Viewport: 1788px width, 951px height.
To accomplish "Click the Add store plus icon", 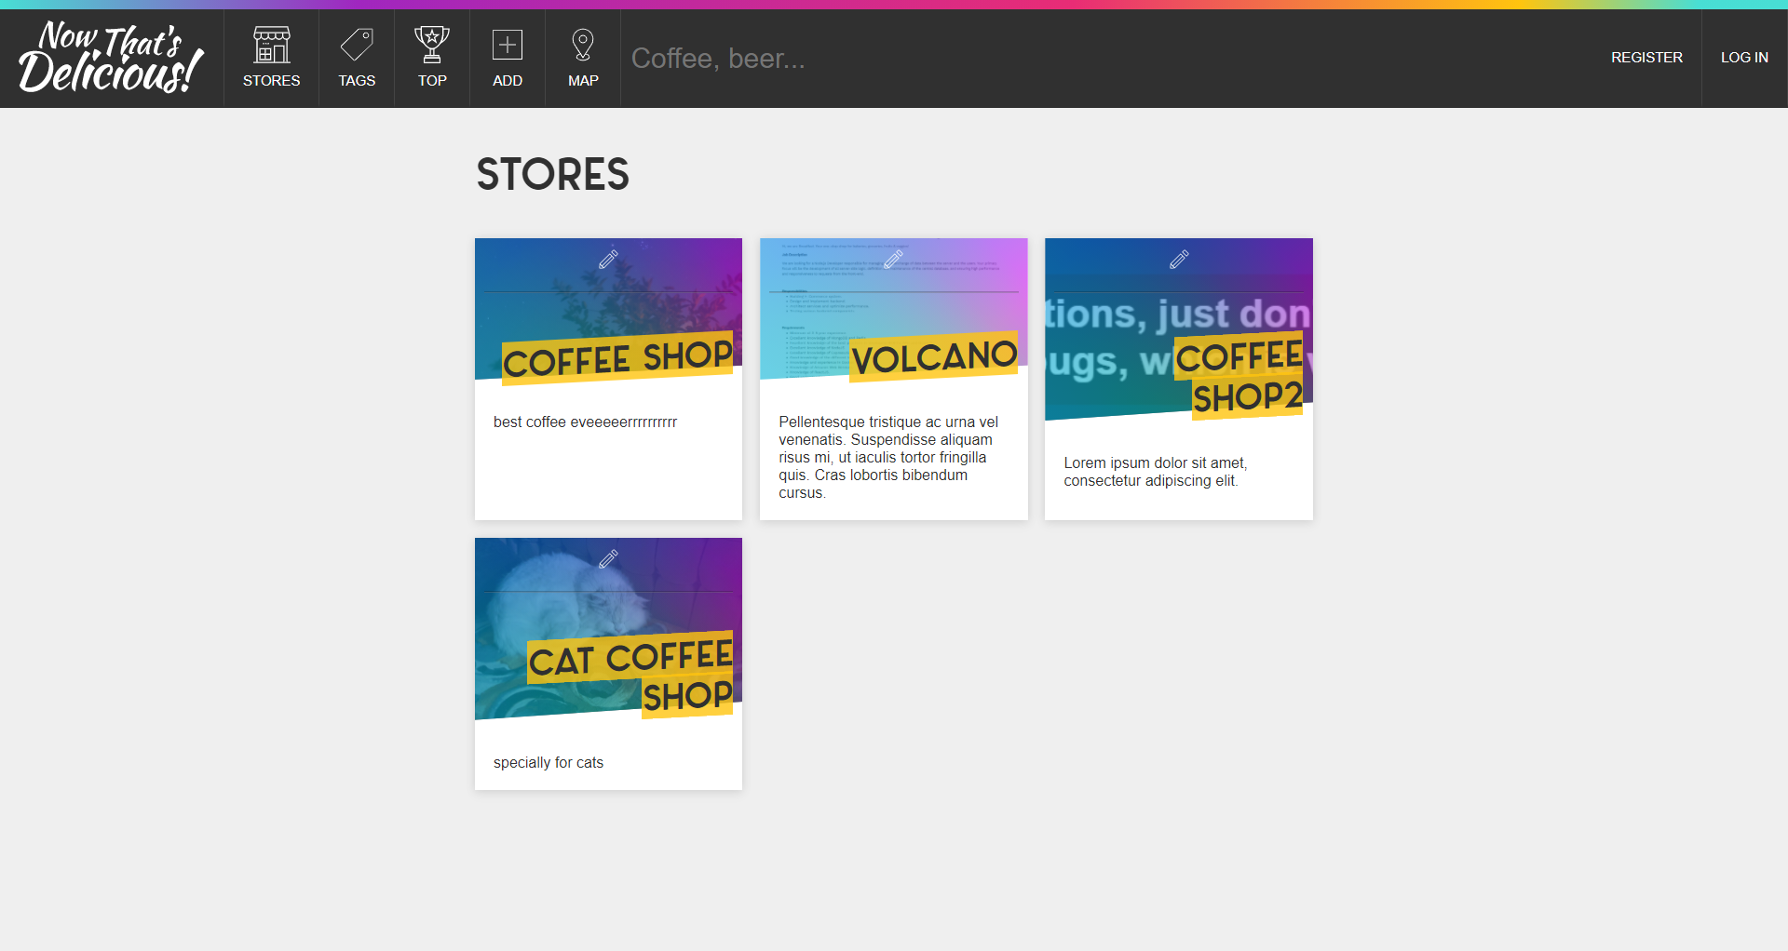I will (508, 46).
